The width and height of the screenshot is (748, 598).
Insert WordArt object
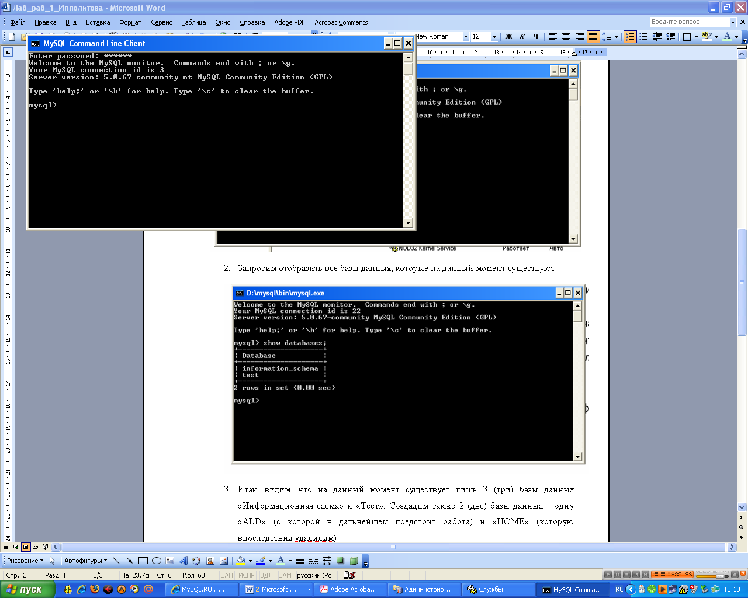tap(183, 561)
